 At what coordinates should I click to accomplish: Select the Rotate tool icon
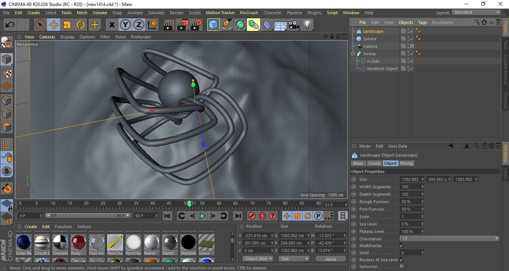[81, 25]
